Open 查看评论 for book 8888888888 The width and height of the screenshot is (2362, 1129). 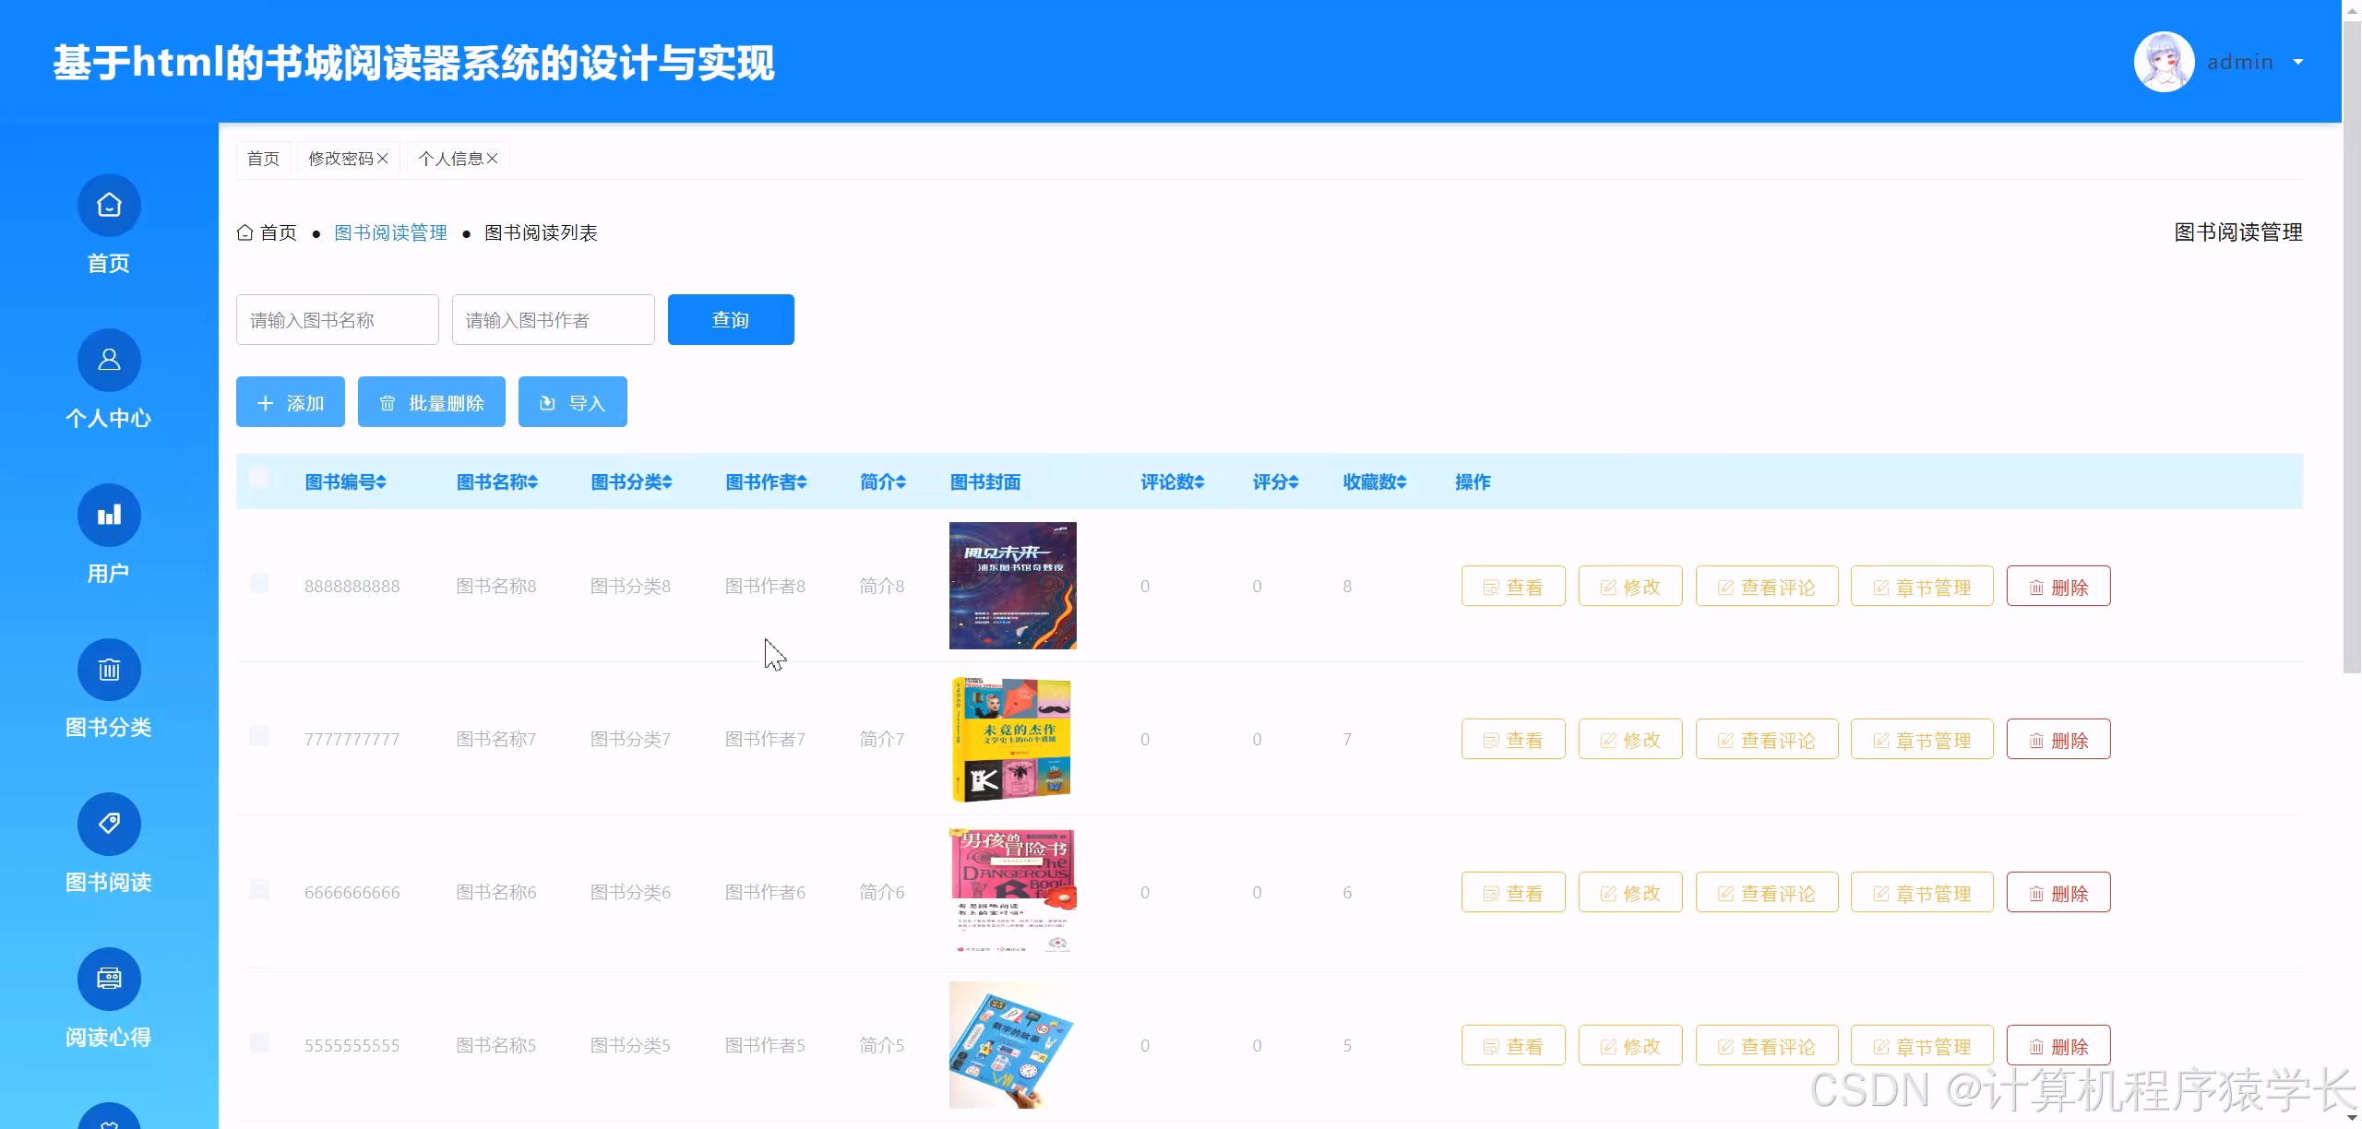click(1767, 587)
